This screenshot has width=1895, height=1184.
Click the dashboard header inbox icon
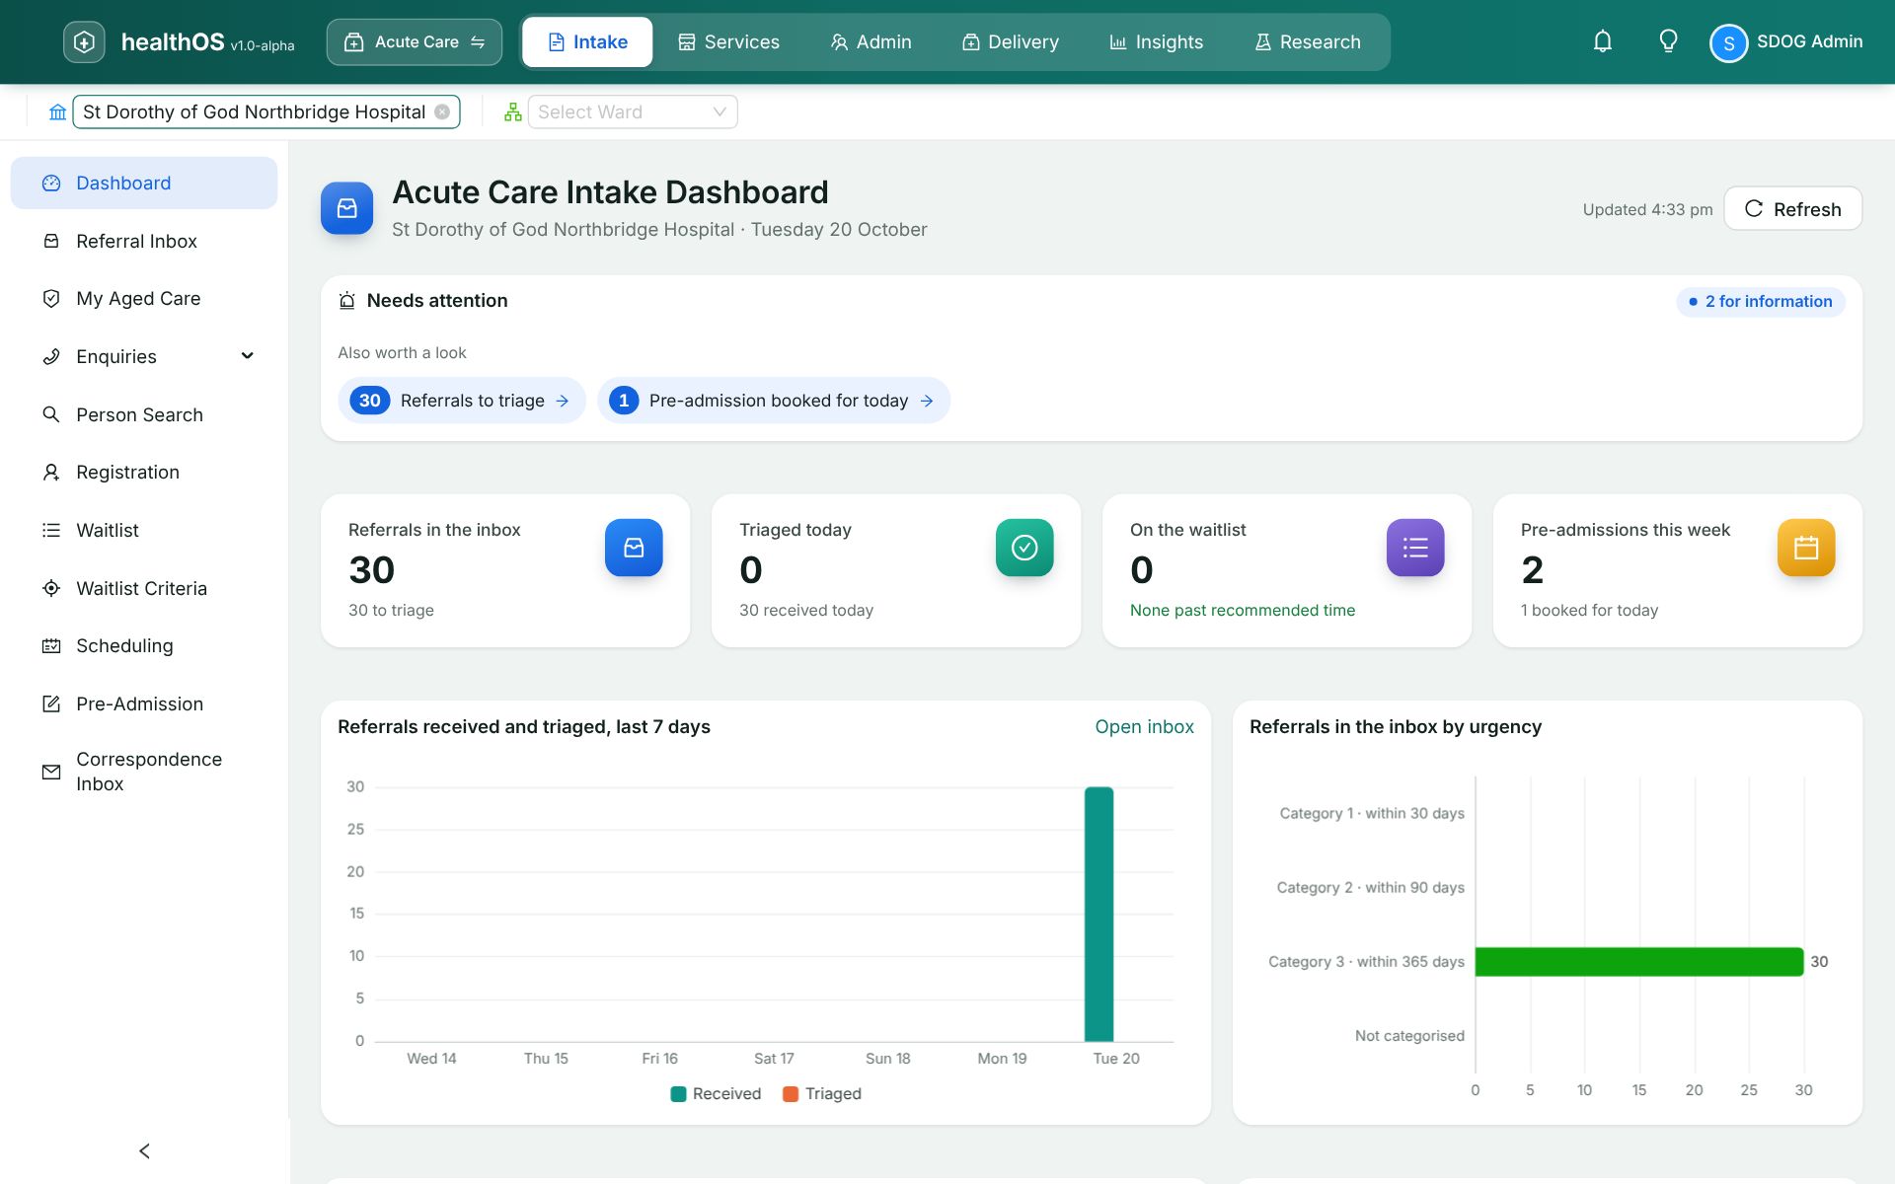(x=346, y=208)
